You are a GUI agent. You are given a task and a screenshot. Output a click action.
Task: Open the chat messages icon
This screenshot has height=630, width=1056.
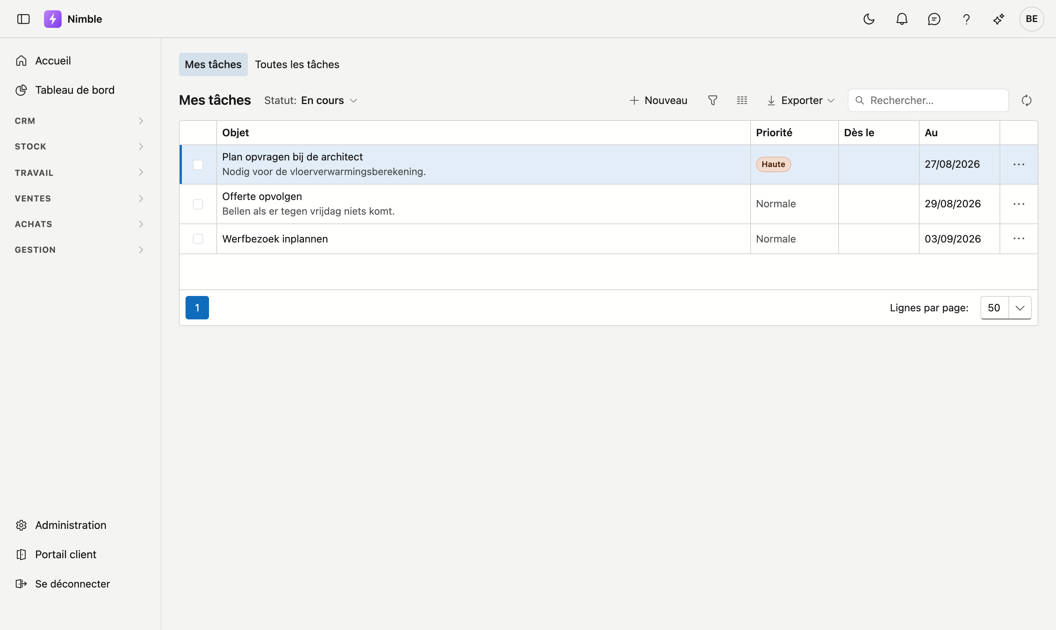tap(934, 19)
